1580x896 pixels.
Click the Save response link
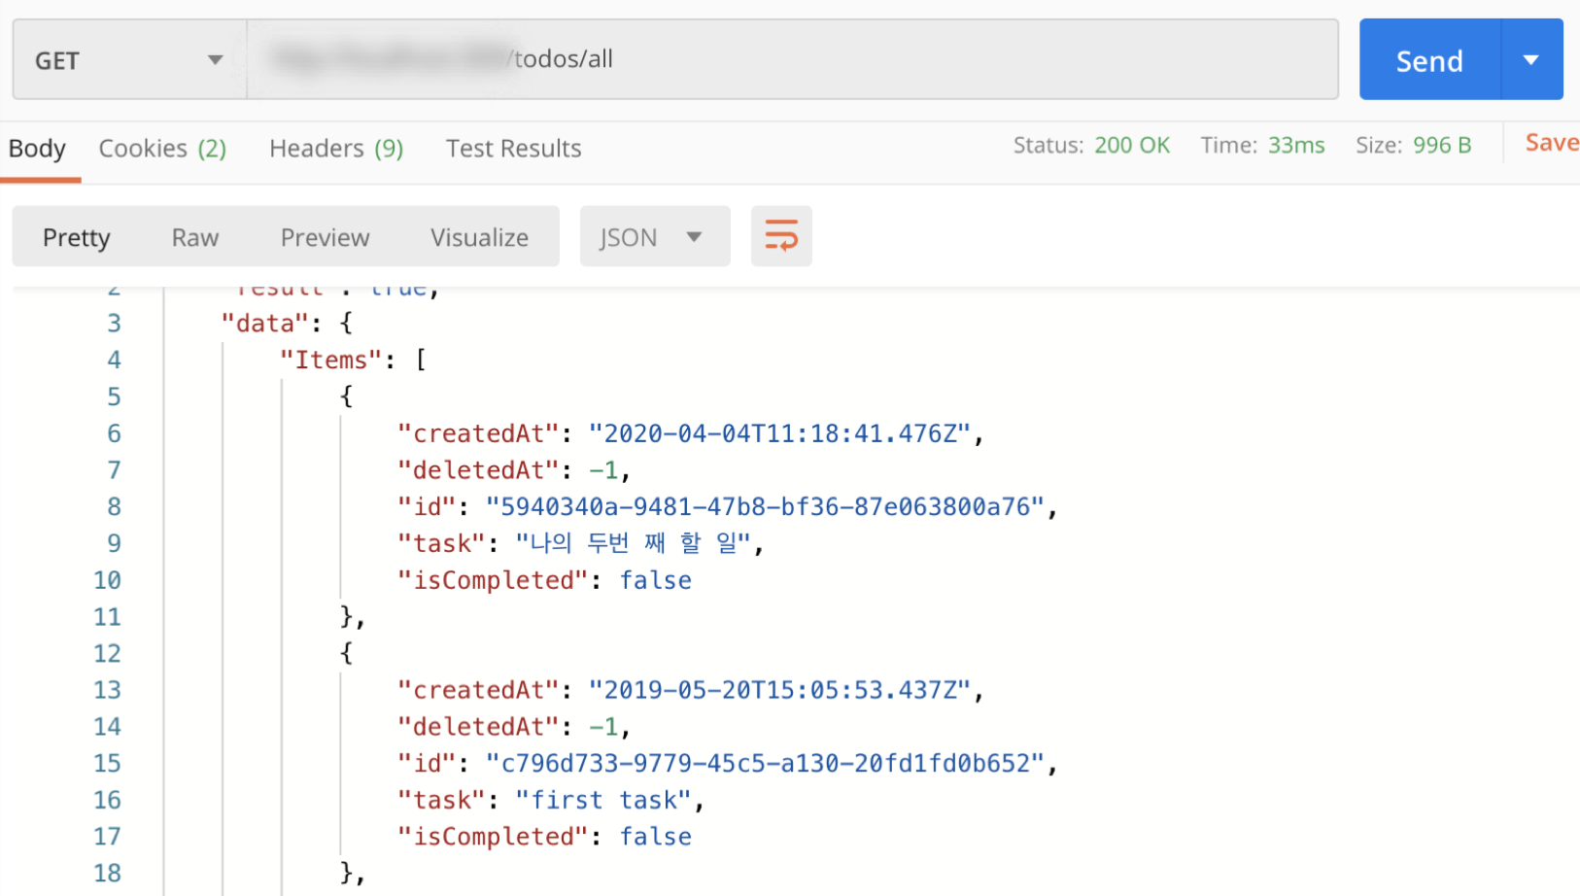tap(1552, 143)
